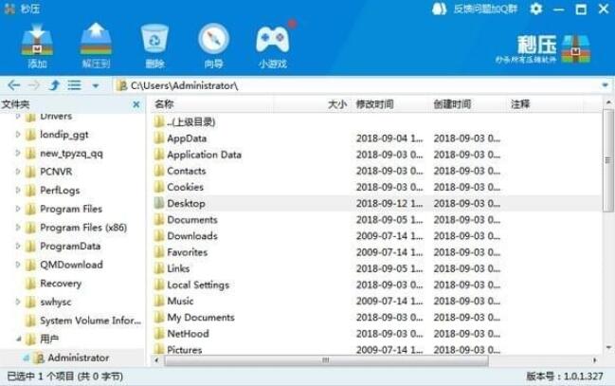Image resolution: width=615 pixels, height=386 pixels.
Task: Expand the new_tpyzq_qq tree node
Action: click(18, 153)
